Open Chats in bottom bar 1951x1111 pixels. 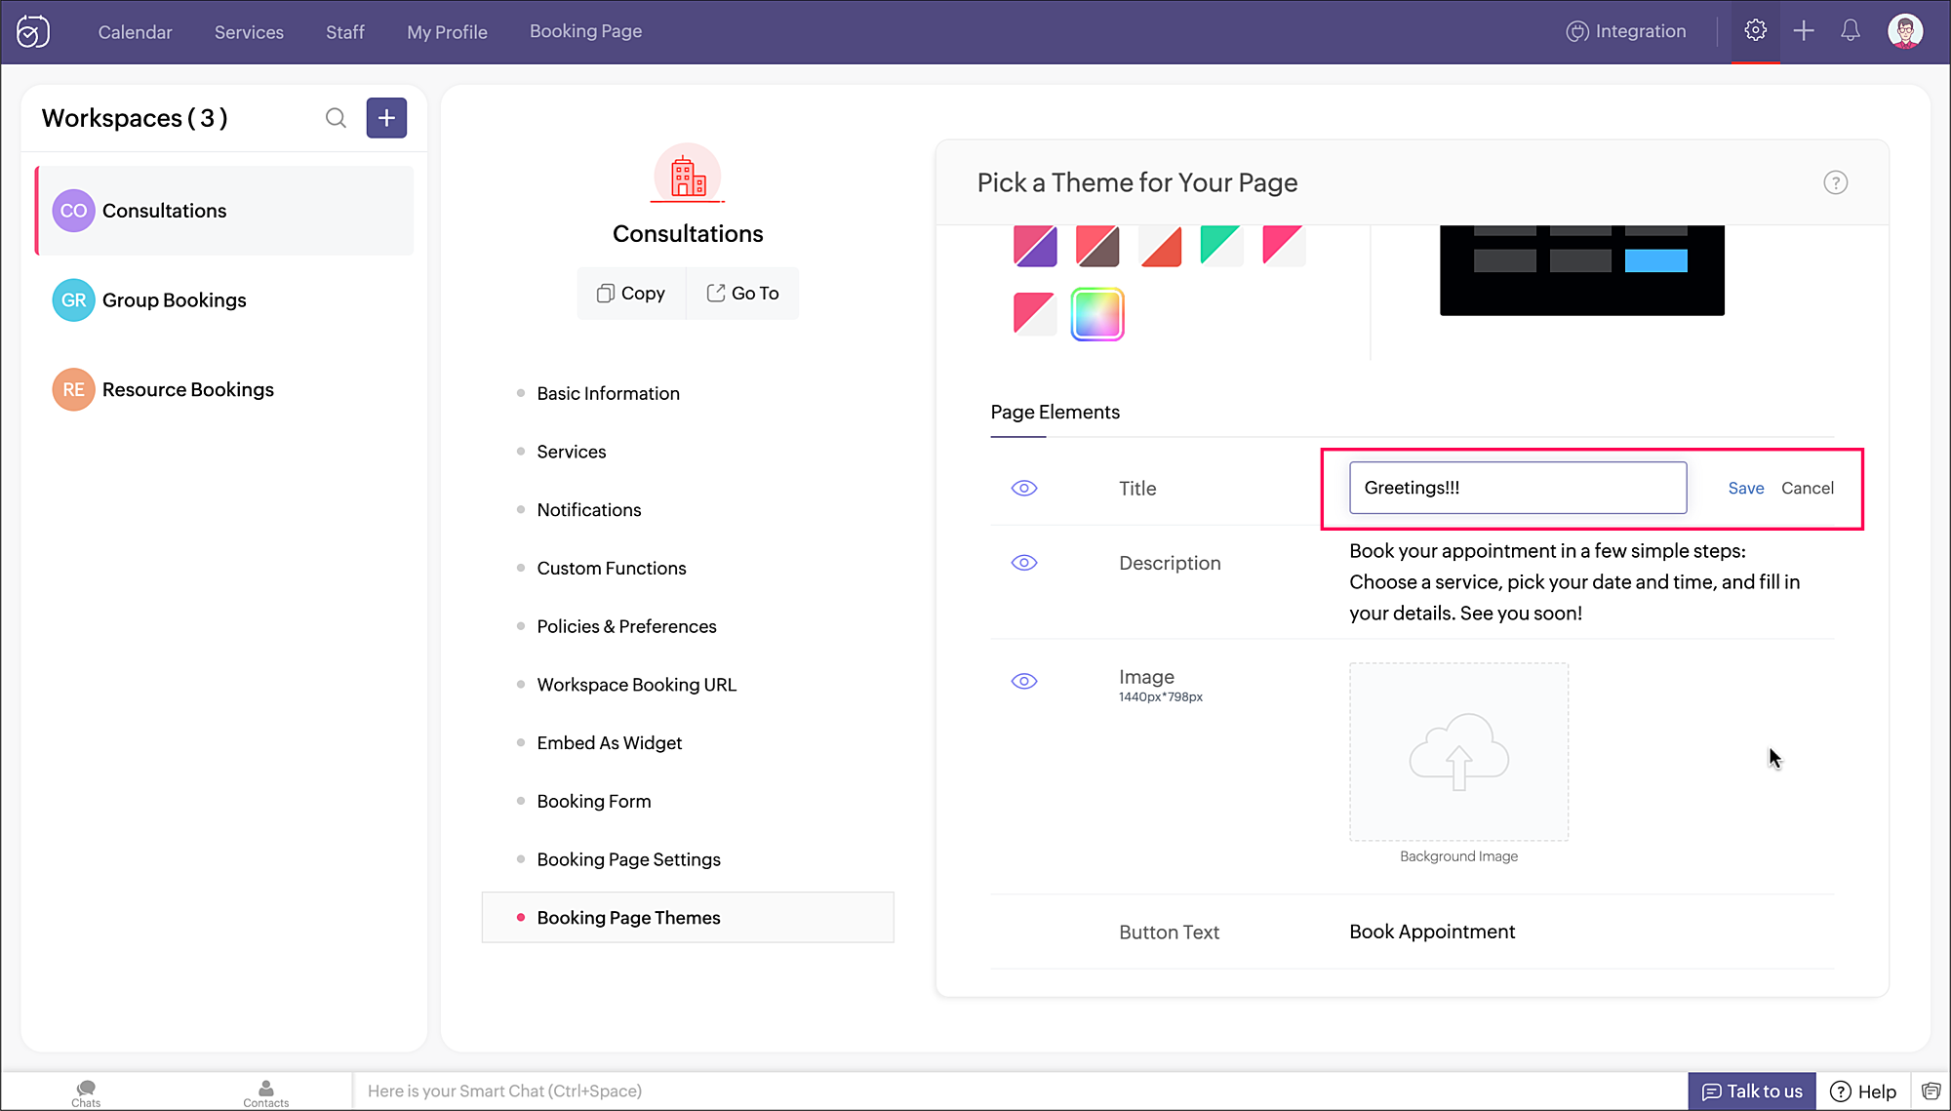(86, 1092)
